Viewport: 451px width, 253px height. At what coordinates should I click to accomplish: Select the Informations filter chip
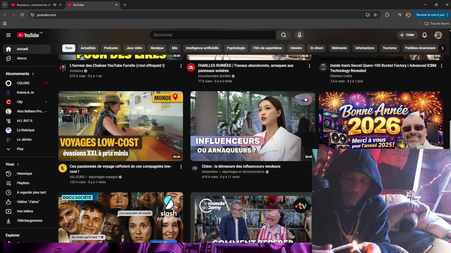(x=365, y=48)
